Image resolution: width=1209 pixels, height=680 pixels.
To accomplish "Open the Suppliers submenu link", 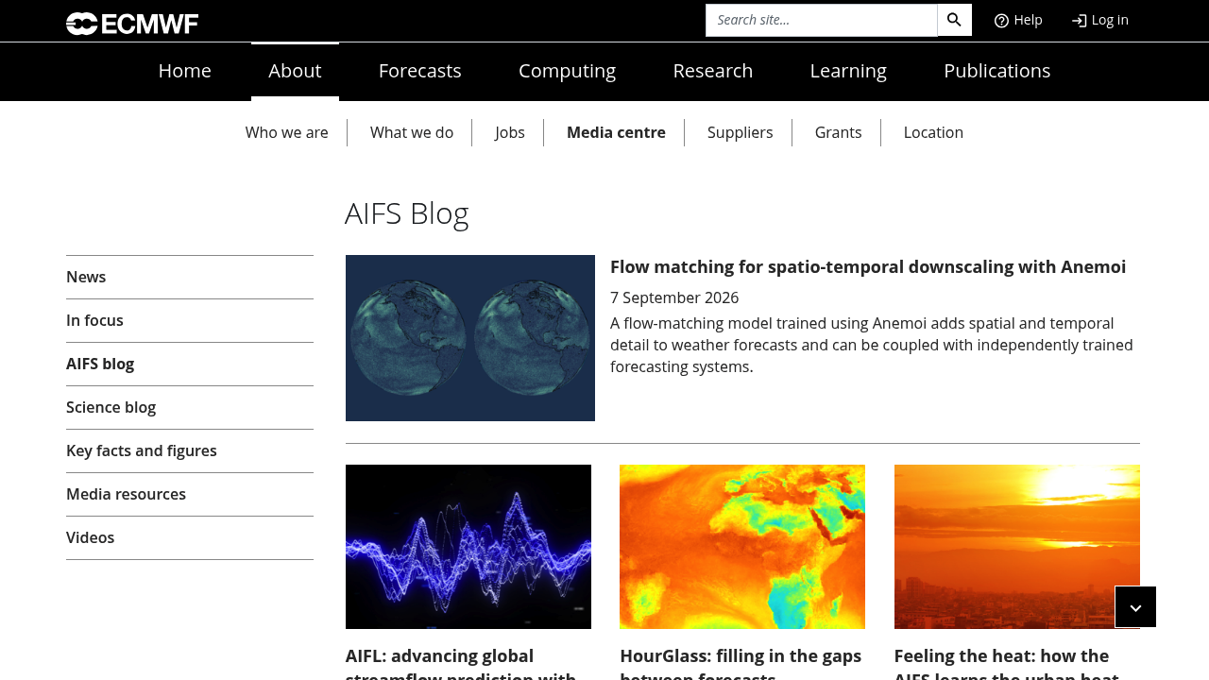I will (741, 132).
